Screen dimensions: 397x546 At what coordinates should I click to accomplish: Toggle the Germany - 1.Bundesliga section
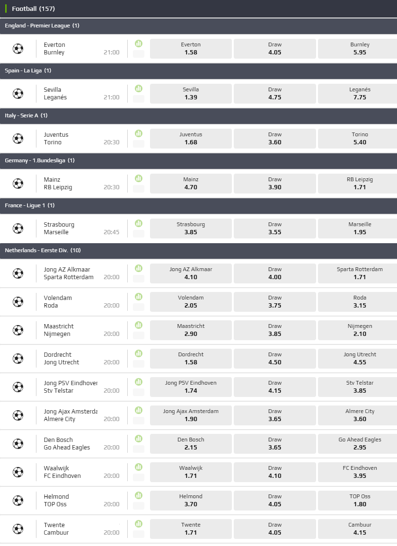click(x=40, y=160)
